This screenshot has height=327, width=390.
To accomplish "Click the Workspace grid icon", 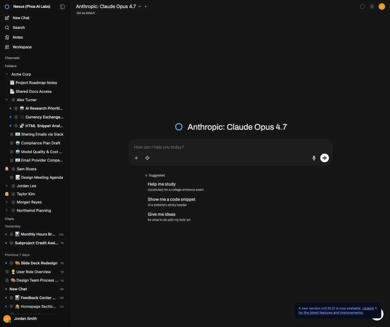I will [7, 47].
